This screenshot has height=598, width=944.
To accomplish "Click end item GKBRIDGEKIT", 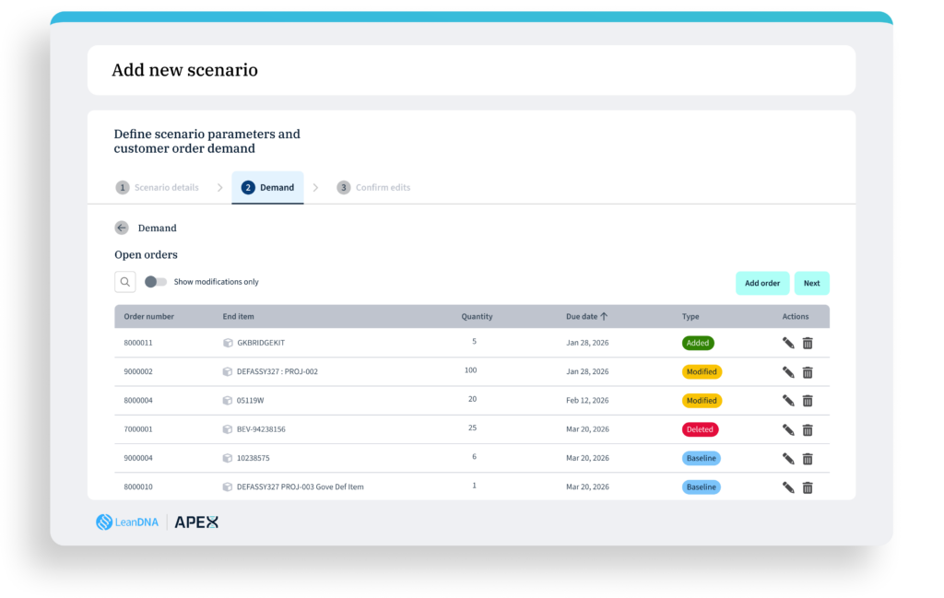I will (261, 343).
